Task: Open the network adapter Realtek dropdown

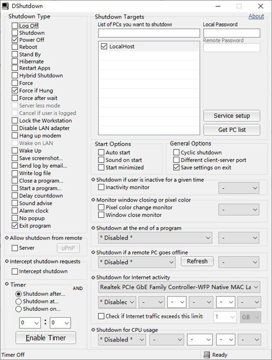Action: (x=179, y=287)
